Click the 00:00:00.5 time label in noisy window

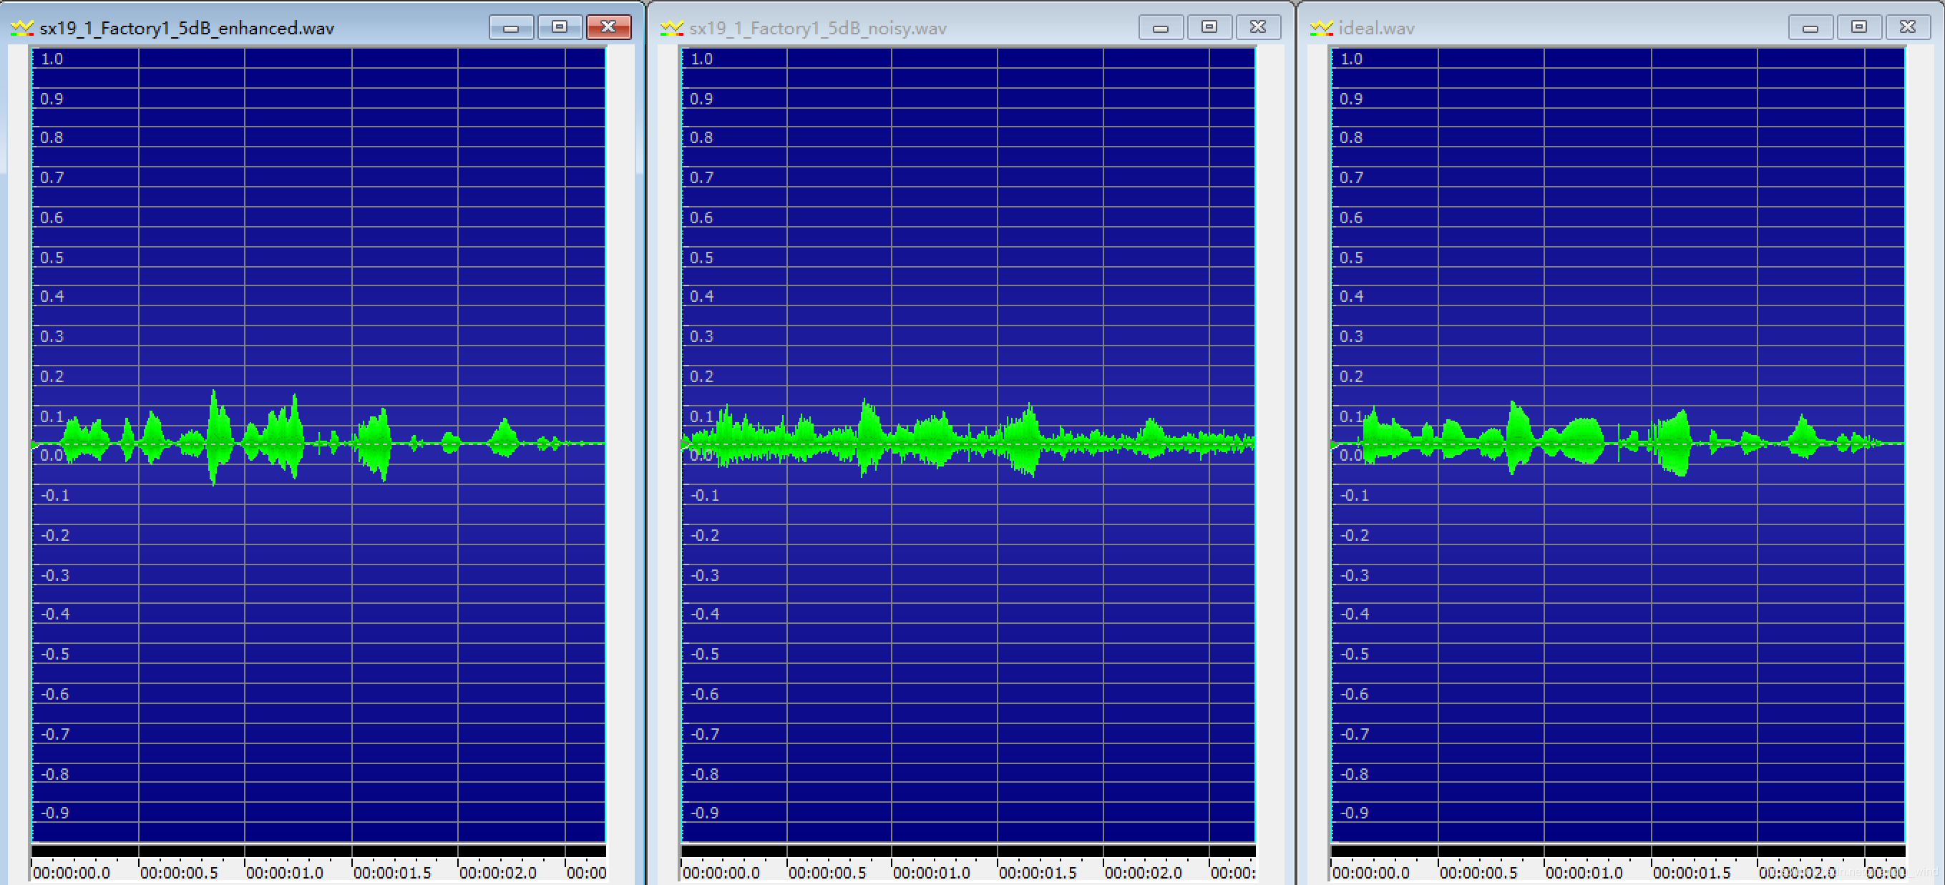pos(827,873)
